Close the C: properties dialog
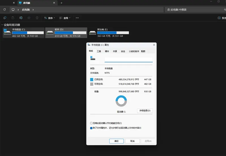The image size is (226, 156). (x=154, y=45)
